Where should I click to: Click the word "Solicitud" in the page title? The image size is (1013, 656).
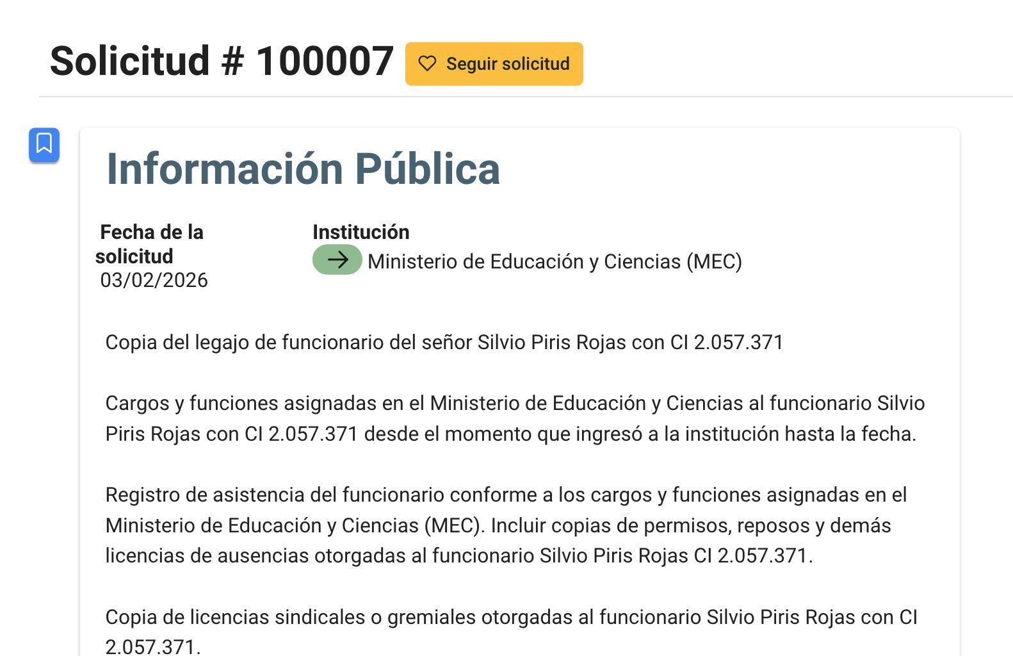click(x=129, y=61)
